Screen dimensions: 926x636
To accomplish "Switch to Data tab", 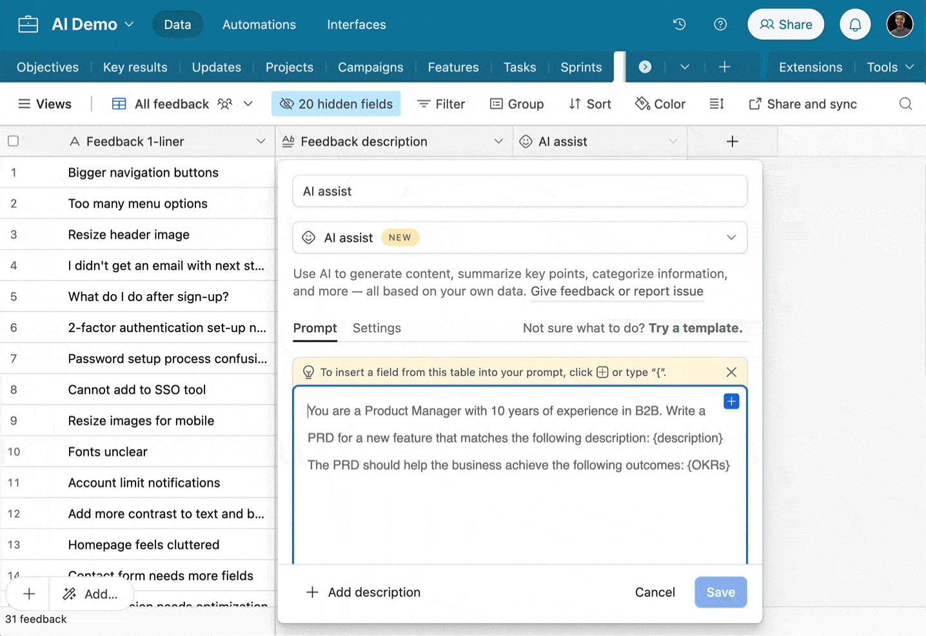I will (177, 25).
